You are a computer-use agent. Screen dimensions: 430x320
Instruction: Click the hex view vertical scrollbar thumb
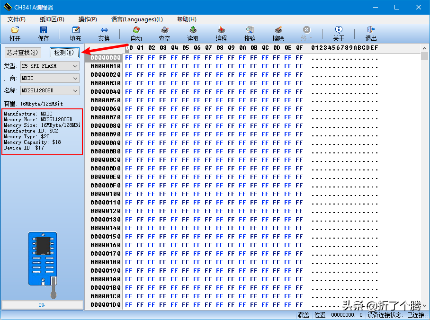tap(424, 56)
